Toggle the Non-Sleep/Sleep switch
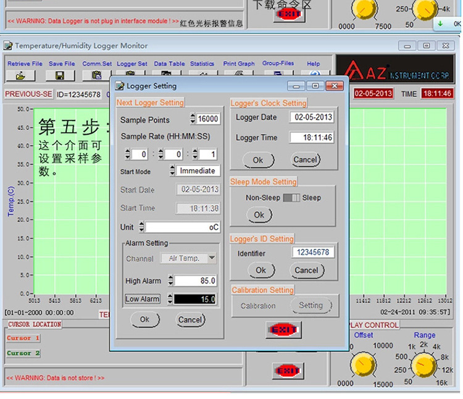The image size is (463, 399). 291,198
